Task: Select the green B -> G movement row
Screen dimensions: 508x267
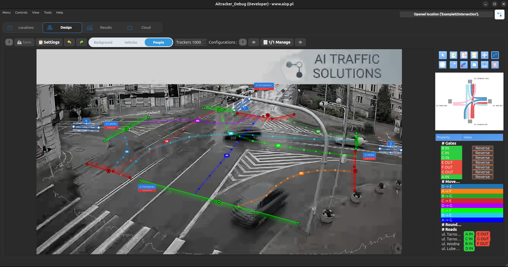Action: coord(472,196)
